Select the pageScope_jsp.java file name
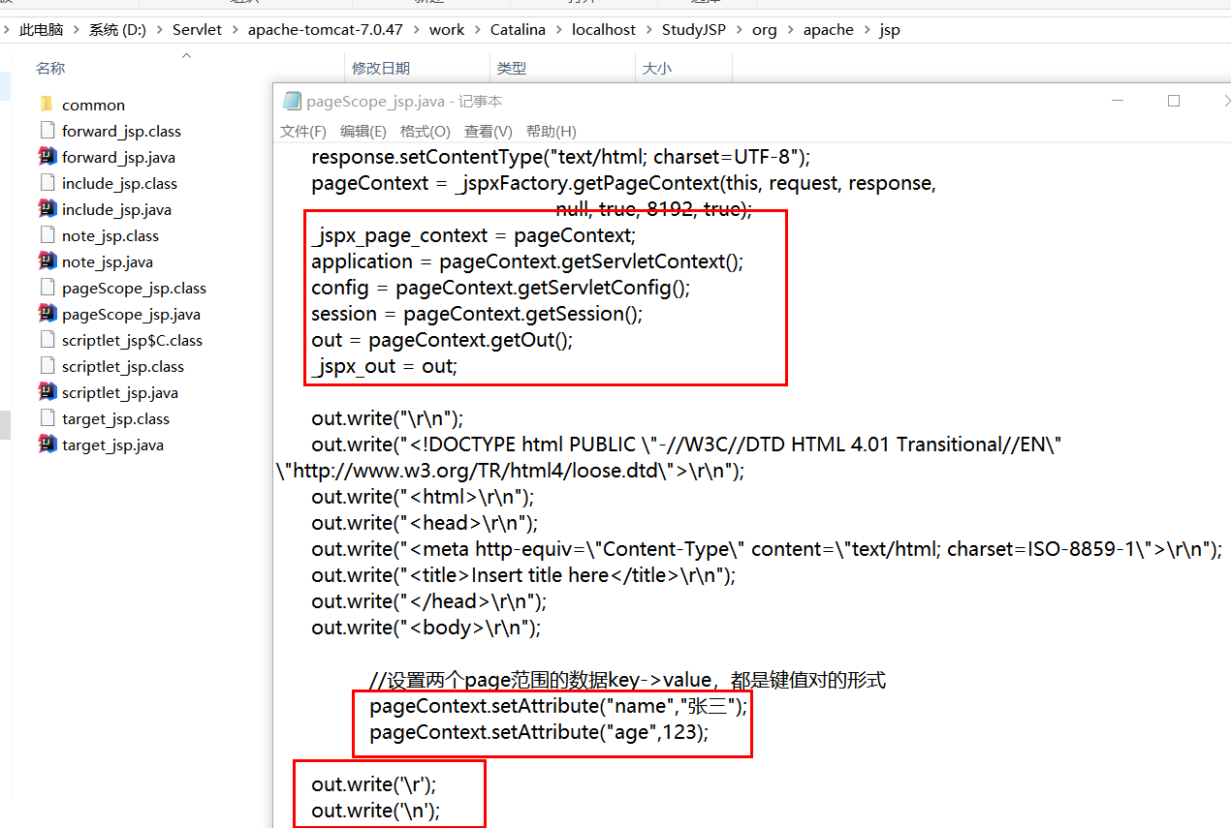Image resolution: width=1231 pixels, height=828 pixels. (131, 314)
